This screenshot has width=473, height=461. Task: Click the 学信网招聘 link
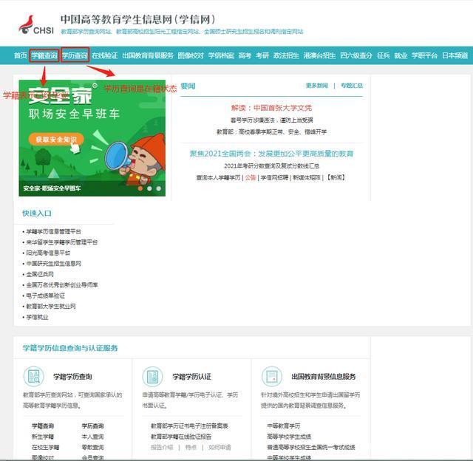pos(274,177)
